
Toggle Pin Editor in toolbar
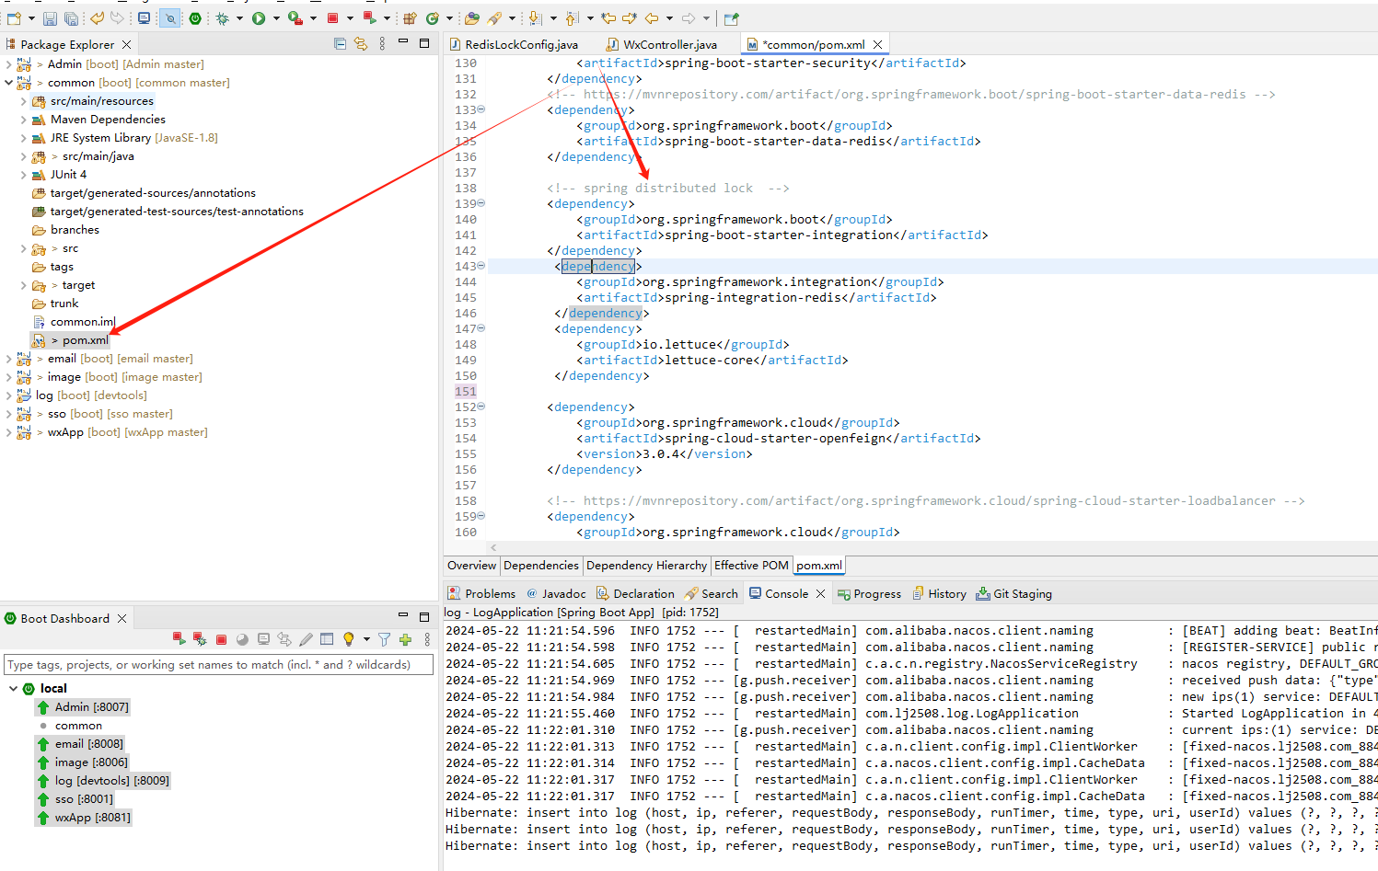(x=731, y=18)
